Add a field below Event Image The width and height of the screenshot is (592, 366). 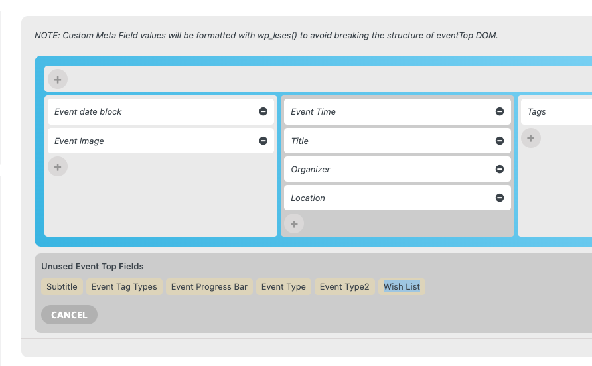pyautogui.click(x=58, y=167)
